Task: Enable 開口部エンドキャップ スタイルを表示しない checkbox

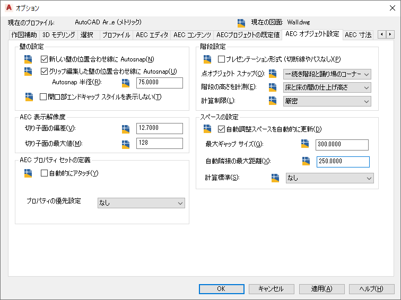Action: (x=43, y=97)
